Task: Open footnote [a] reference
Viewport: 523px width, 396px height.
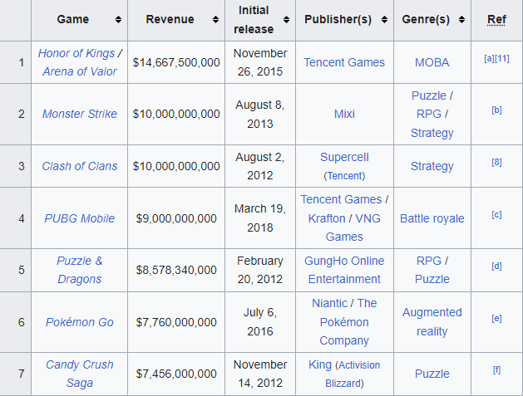Action: [x=489, y=59]
